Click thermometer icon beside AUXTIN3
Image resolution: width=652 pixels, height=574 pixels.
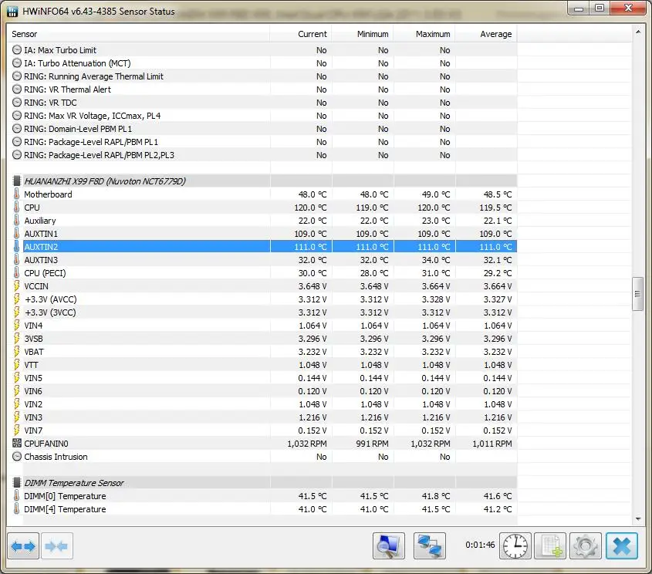tap(17, 260)
